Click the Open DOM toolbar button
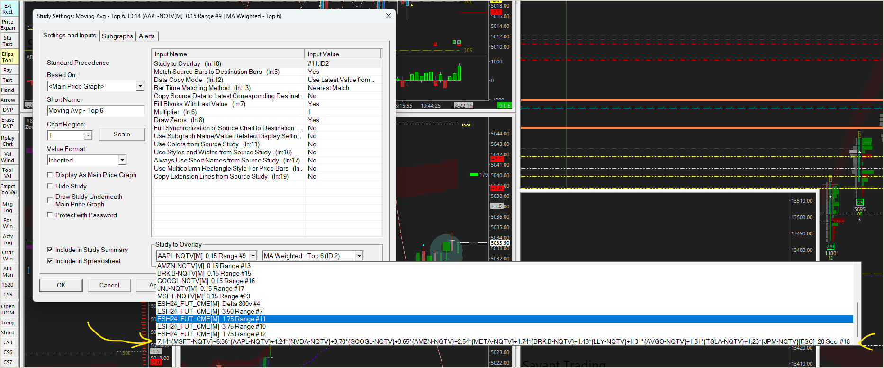This screenshot has width=884, height=368. pos(8,310)
